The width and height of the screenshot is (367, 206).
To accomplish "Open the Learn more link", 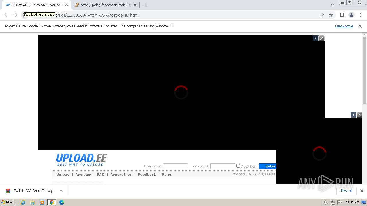I will point(344,26).
